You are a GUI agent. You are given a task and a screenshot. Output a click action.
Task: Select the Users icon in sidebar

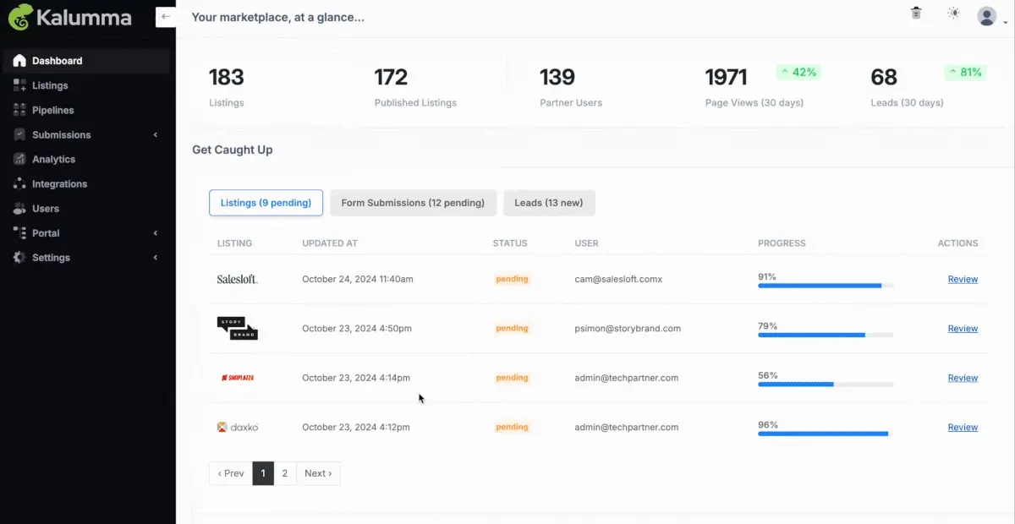tap(19, 208)
